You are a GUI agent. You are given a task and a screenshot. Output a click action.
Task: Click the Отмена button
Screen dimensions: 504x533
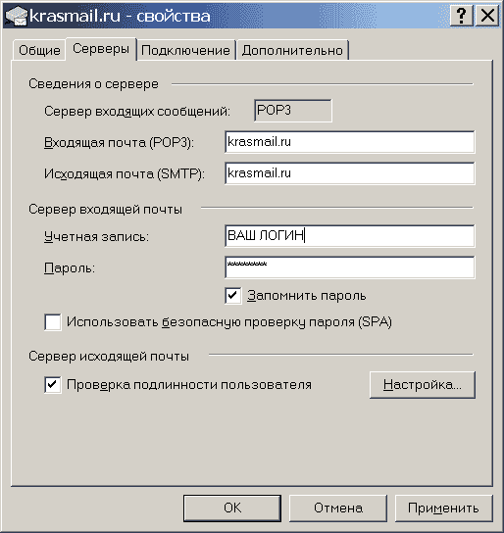tap(338, 508)
